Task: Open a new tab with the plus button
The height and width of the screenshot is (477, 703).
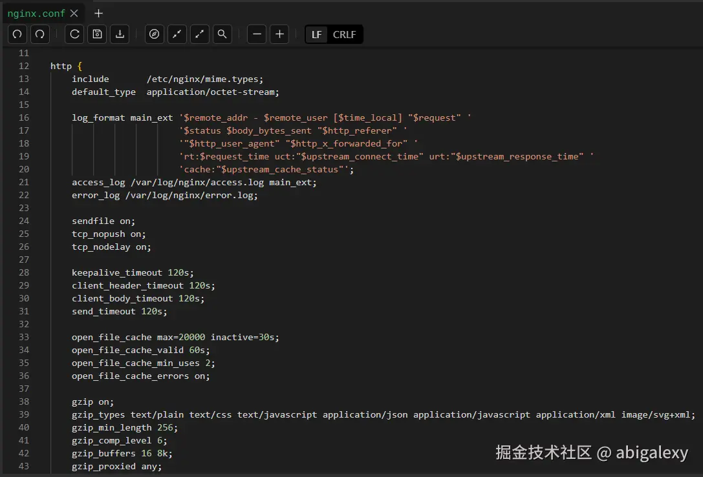Action: (x=98, y=13)
